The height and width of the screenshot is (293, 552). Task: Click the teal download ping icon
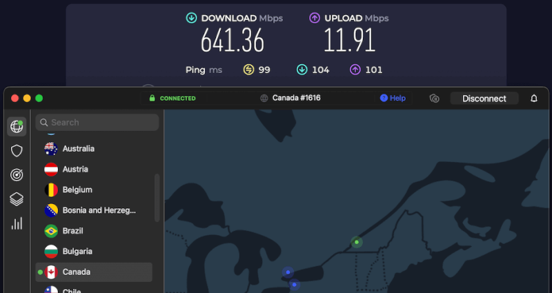(x=302, y=70)
